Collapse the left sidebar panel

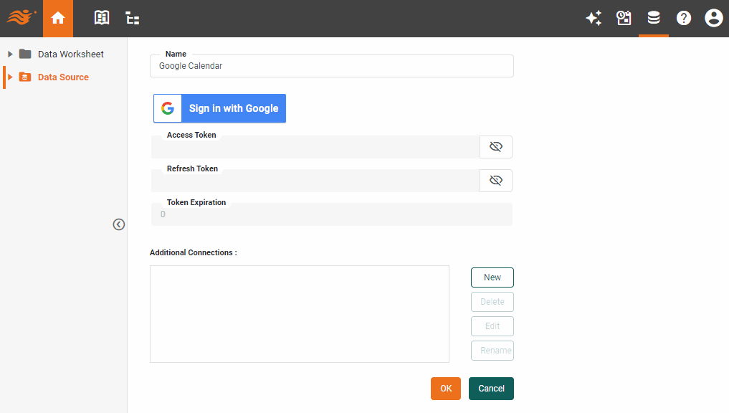[119, 224]
